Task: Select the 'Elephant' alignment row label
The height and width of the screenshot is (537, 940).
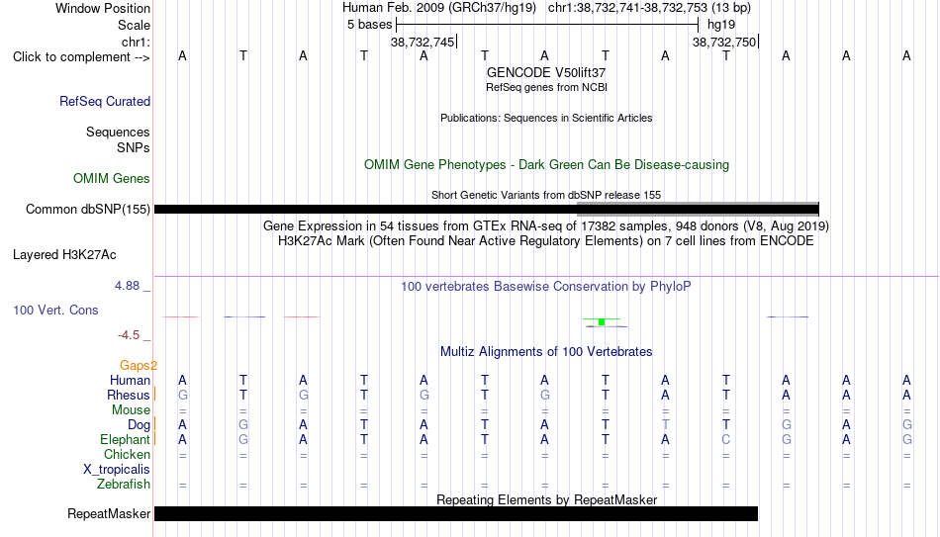Action: [x=126, y=439]
